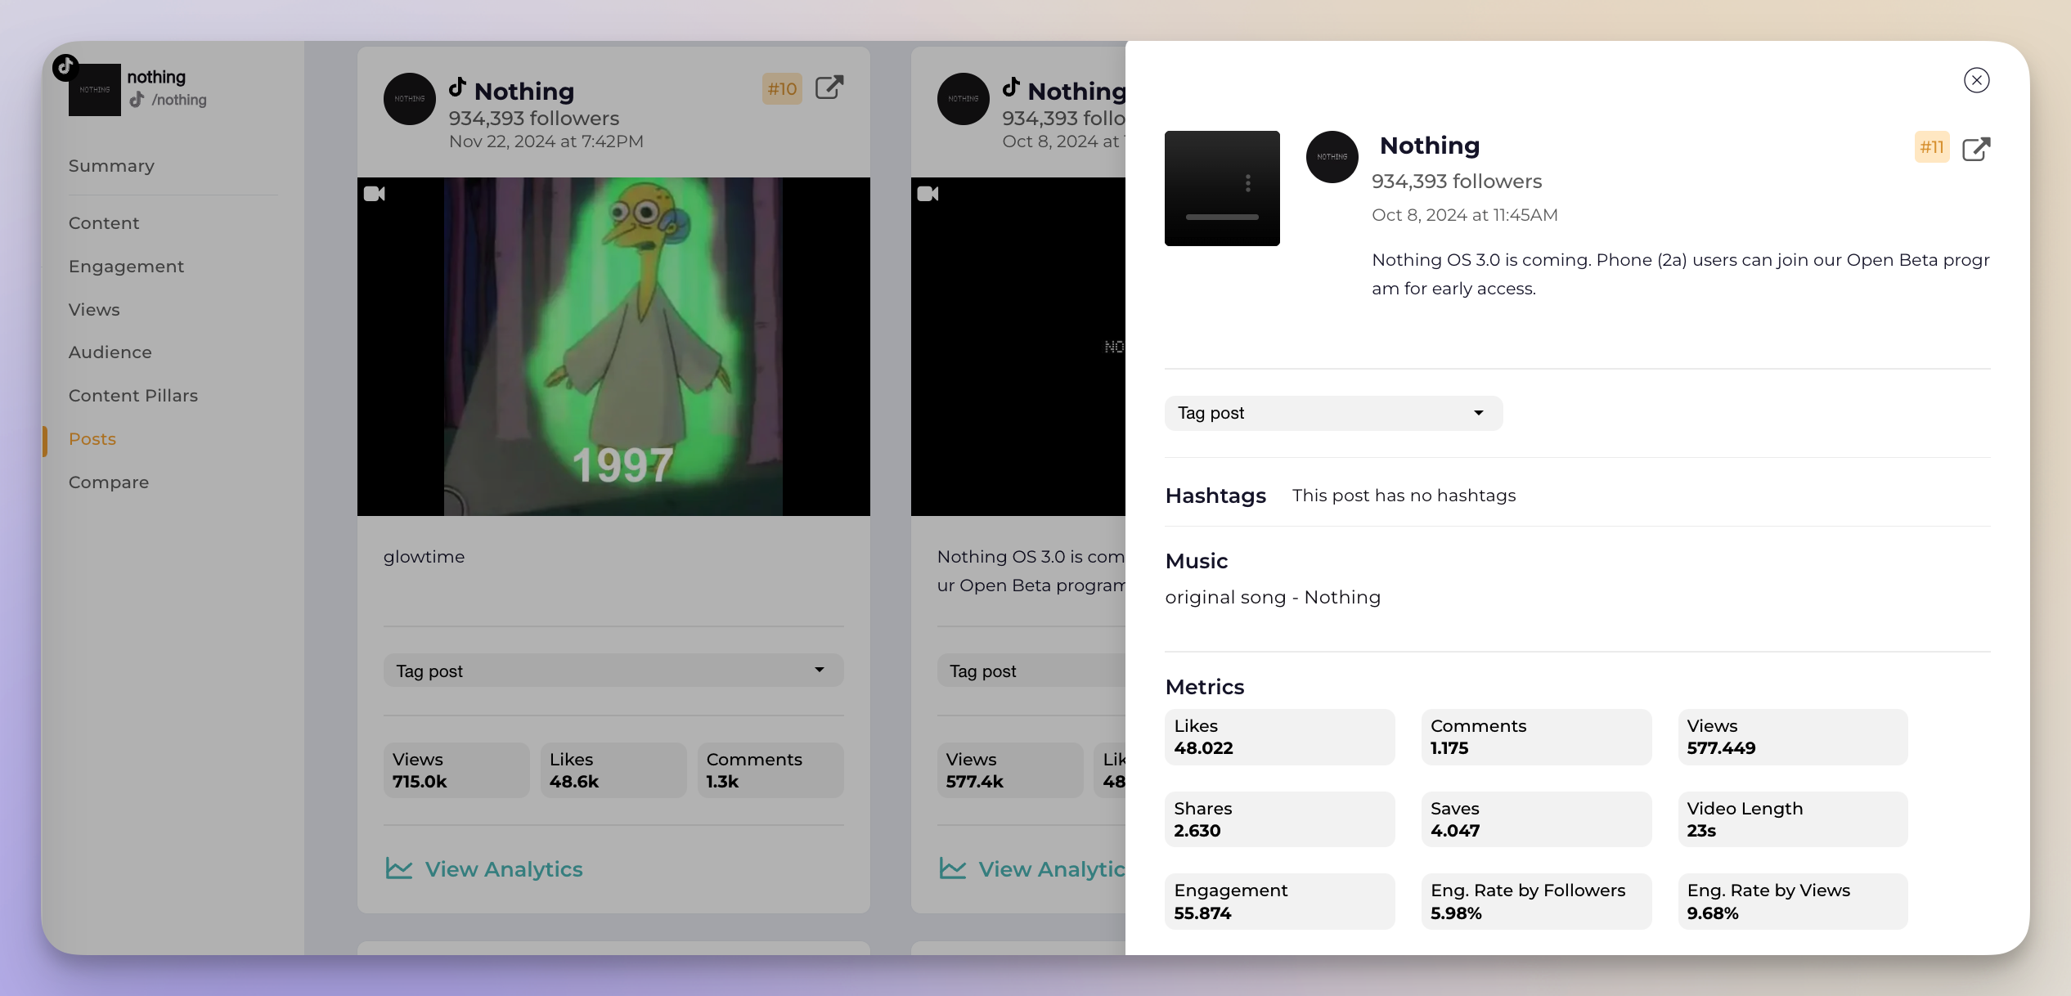Open the Oct 8 post video thumbnail
2071x996 pixels.
1018,347
